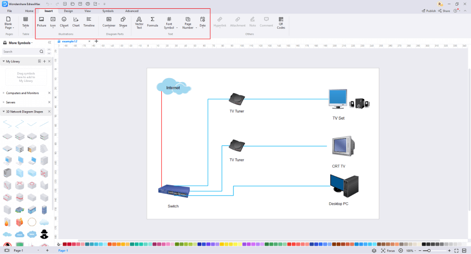
Task: Insert Vector Text
Action: pos(139,23)
